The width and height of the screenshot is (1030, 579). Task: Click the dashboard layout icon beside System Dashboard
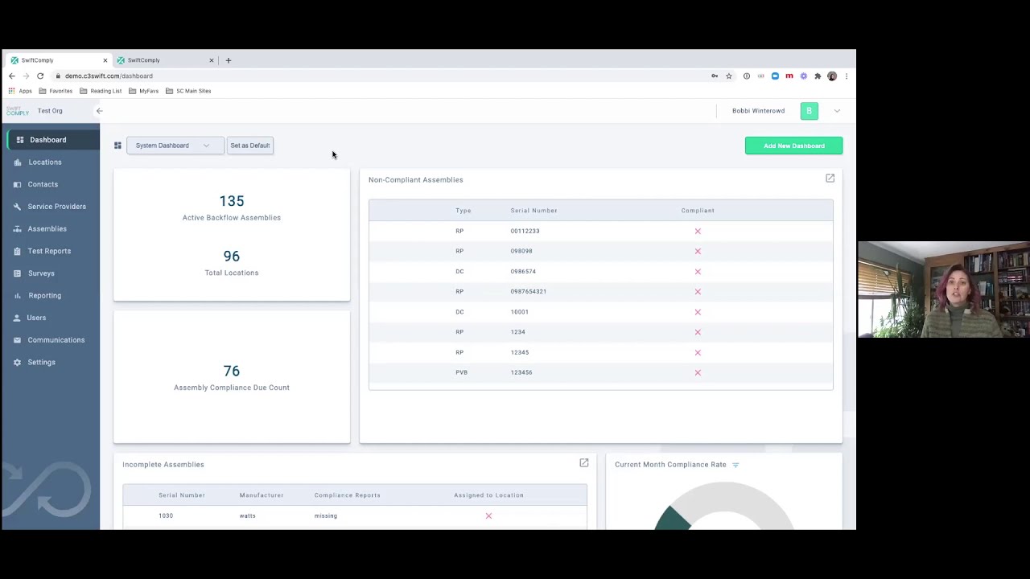tap(117, 146)
